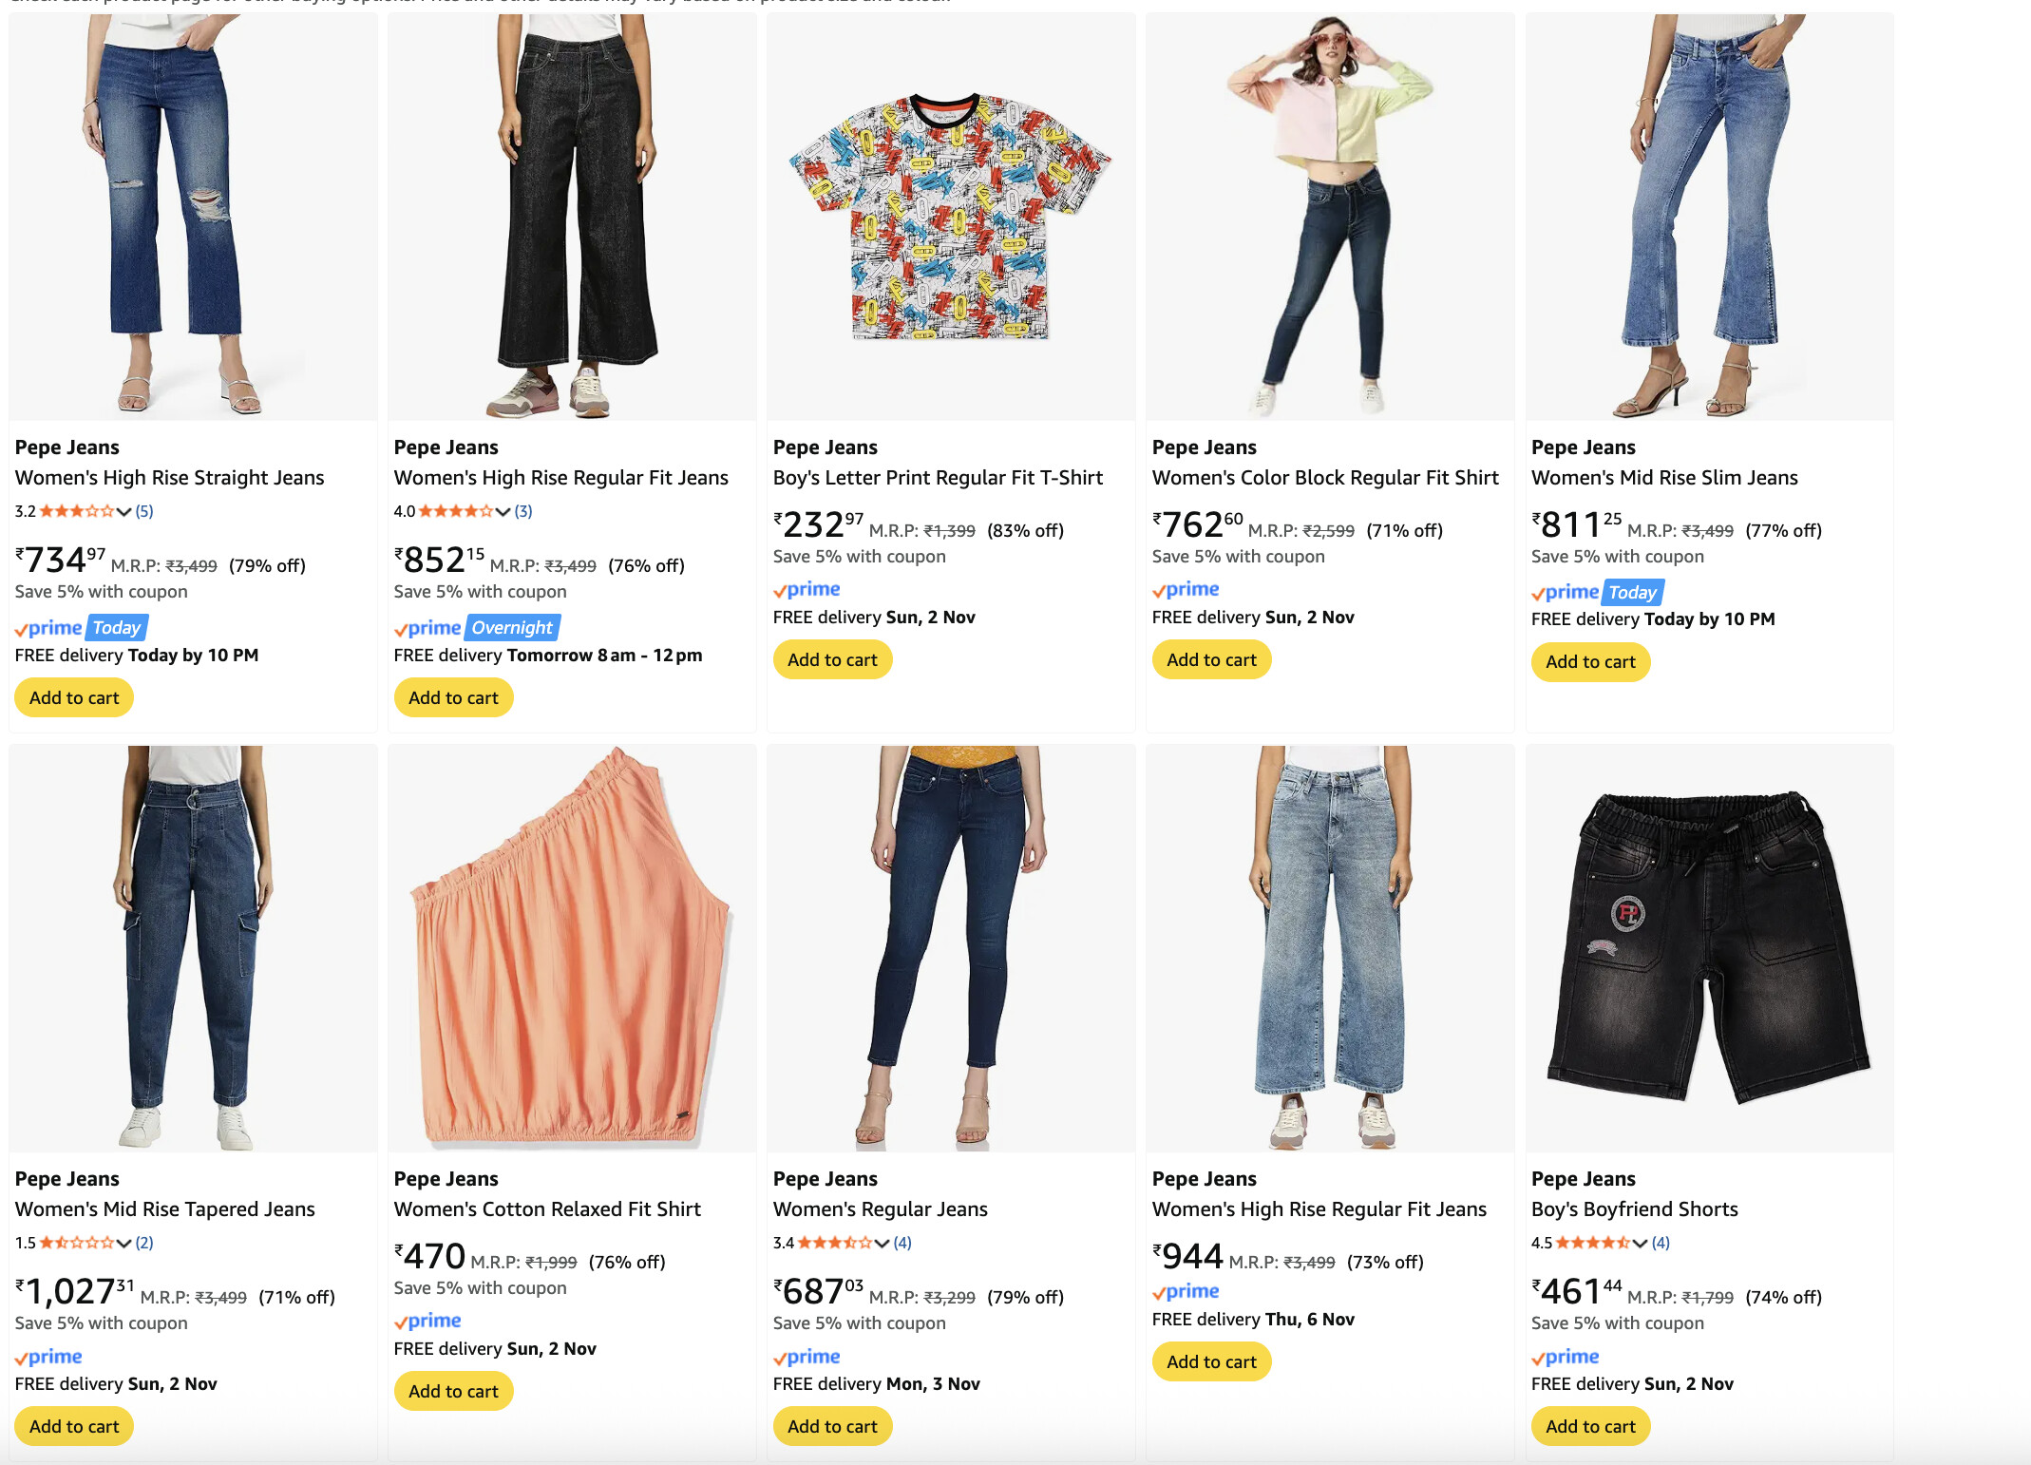Add the ₹944 High Rise Jeans to cart
The width and height of the screenshot is (2031, 1465).
(1211, 1362)
